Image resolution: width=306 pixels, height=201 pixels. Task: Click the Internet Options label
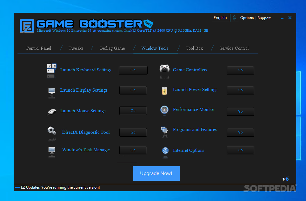pyautogui.click(x=189, y=150)
